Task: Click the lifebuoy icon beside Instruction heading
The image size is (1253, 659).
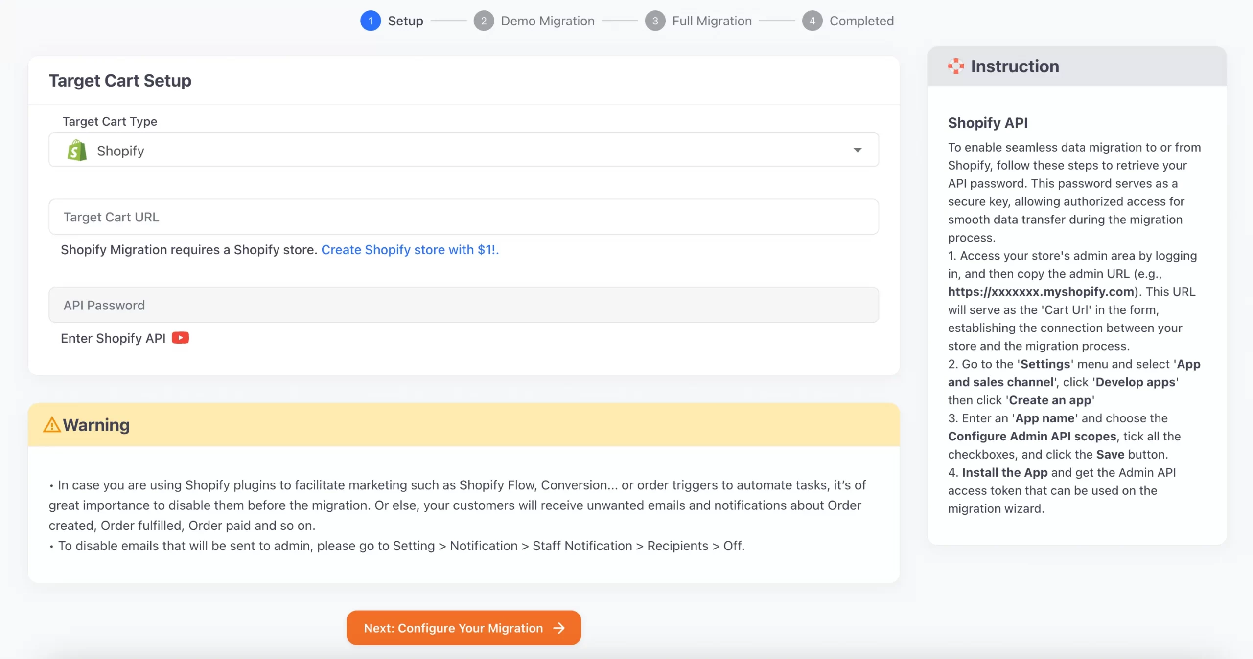Action: [x=955, y=66]
